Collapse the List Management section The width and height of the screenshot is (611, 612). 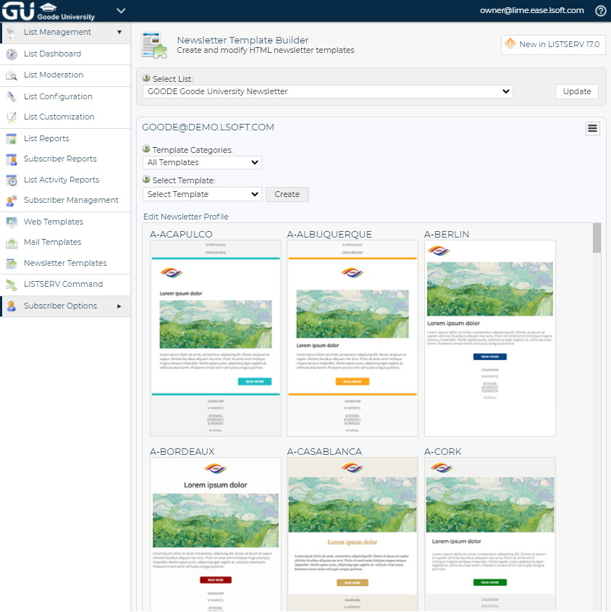(119, 33)
